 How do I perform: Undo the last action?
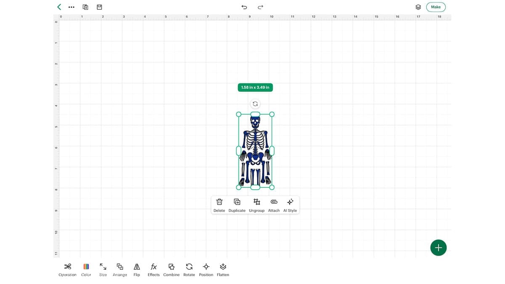tap(244, 7)
